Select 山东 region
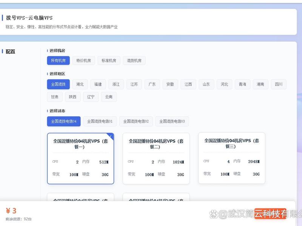 (x=206, y=84)
